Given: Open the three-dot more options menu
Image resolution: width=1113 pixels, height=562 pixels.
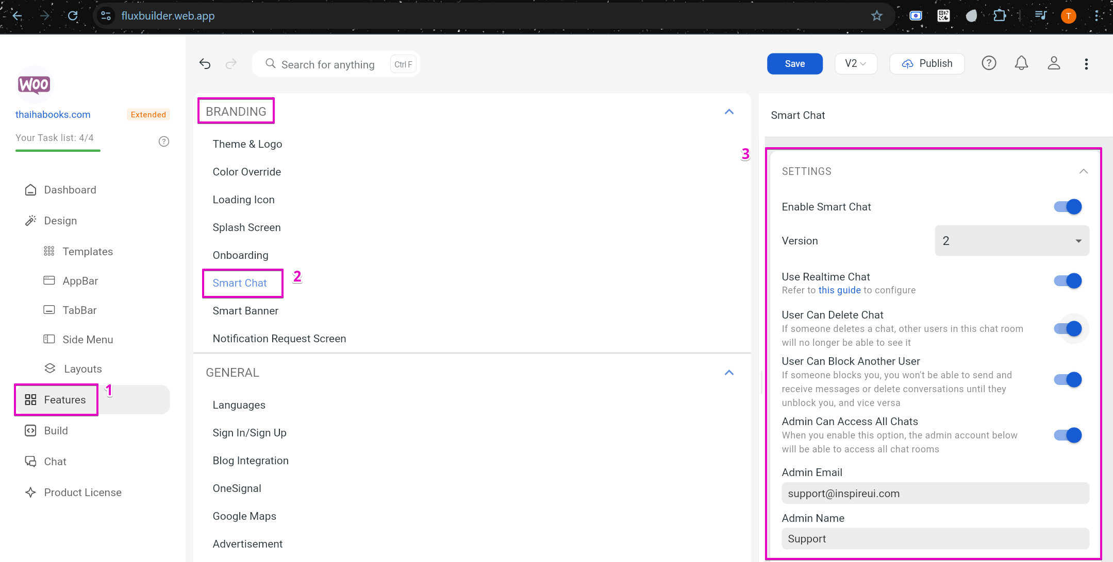Looking at the screenshot, I should pyautogui.click(x=1086, y=64).
